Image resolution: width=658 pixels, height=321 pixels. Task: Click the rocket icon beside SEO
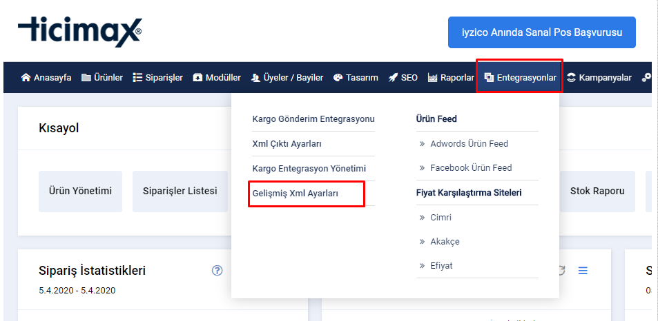[x=393, y=78]
